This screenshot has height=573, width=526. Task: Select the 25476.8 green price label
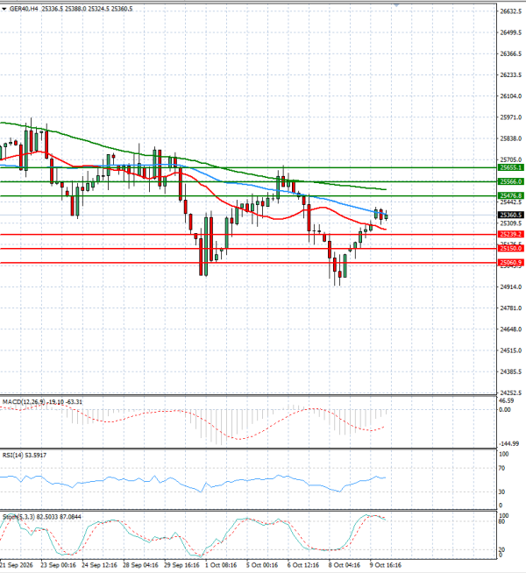tap(511, 196)
